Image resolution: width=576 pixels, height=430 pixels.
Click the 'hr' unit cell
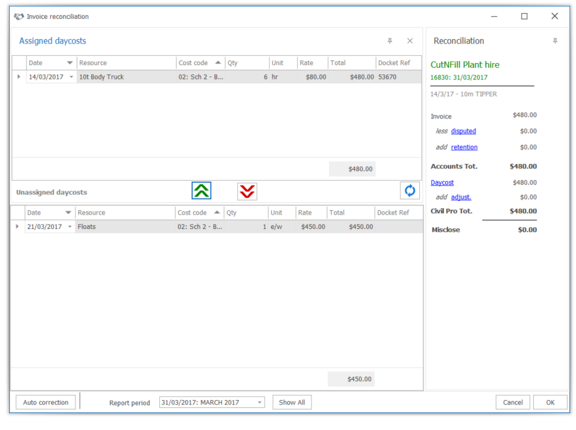283,77
